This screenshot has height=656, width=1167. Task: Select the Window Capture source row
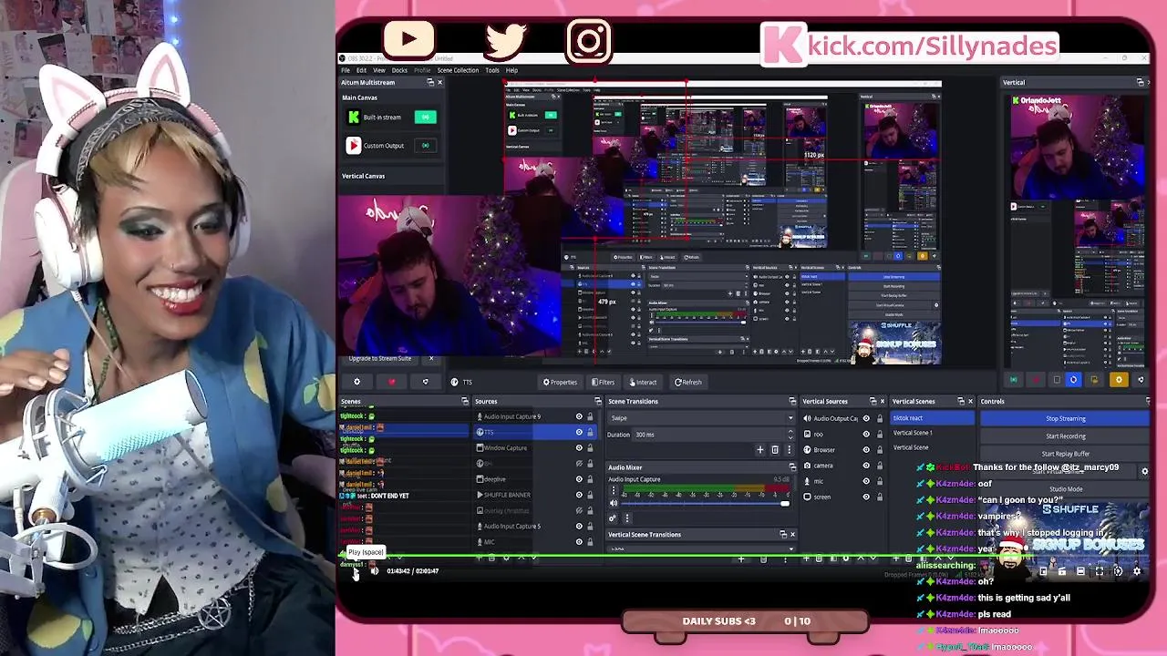536,447
